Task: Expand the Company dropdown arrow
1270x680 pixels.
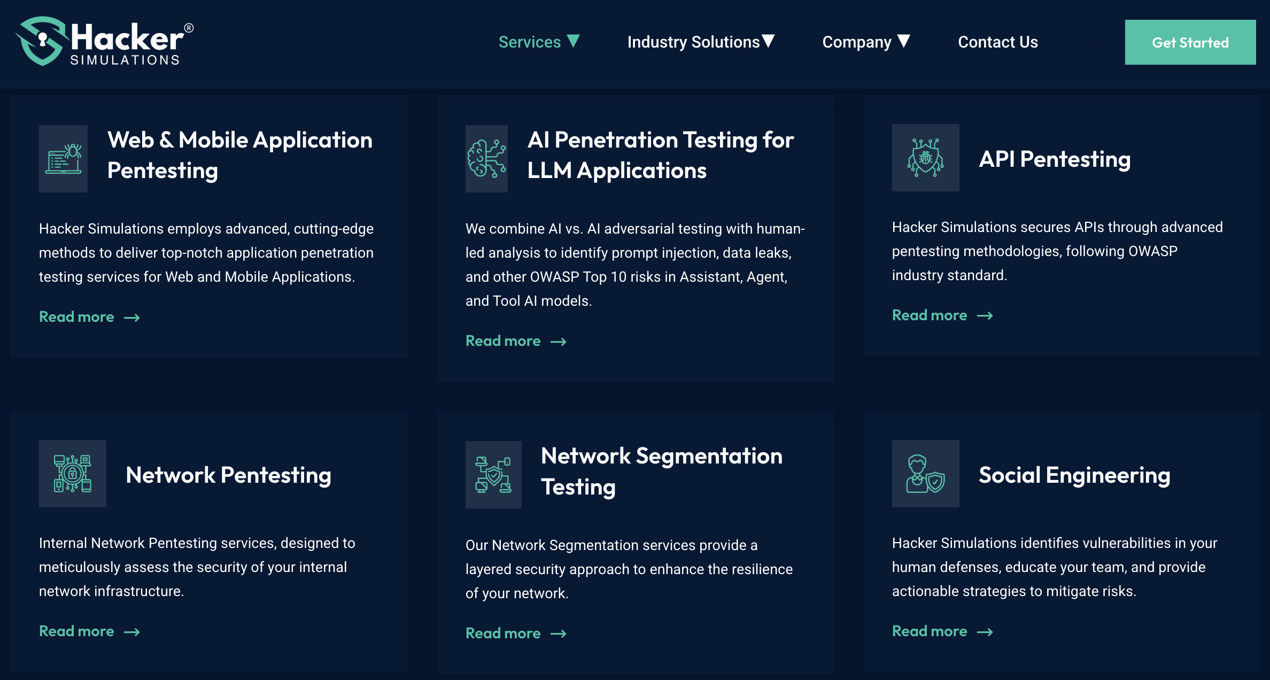Action: pos(903,41)
